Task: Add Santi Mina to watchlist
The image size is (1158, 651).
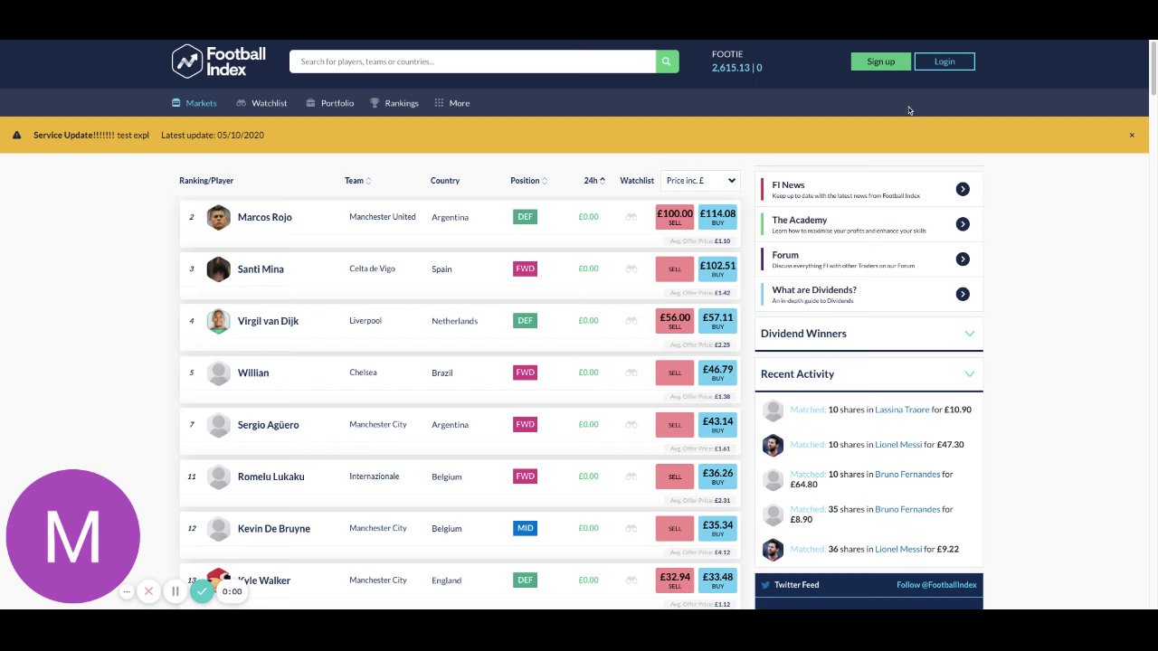Action: tap(631, 269)
